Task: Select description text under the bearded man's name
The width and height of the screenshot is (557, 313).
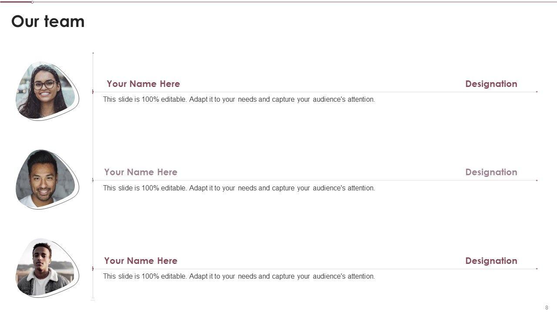Action: [x=238, y=188]
